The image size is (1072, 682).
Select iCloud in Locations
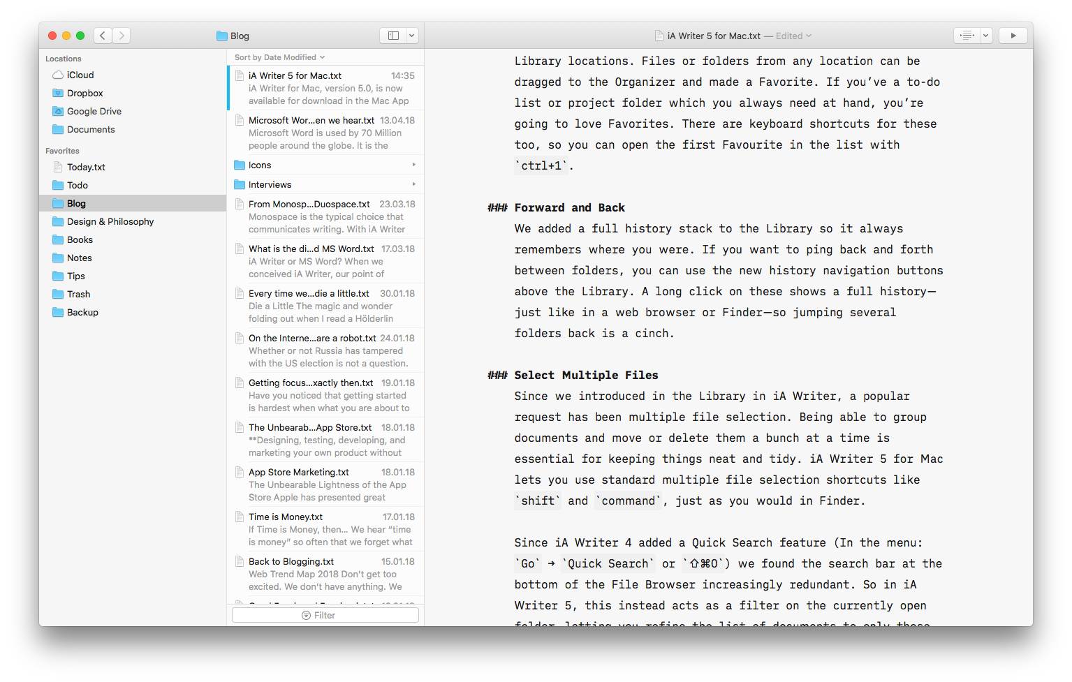tap(80, 75)
